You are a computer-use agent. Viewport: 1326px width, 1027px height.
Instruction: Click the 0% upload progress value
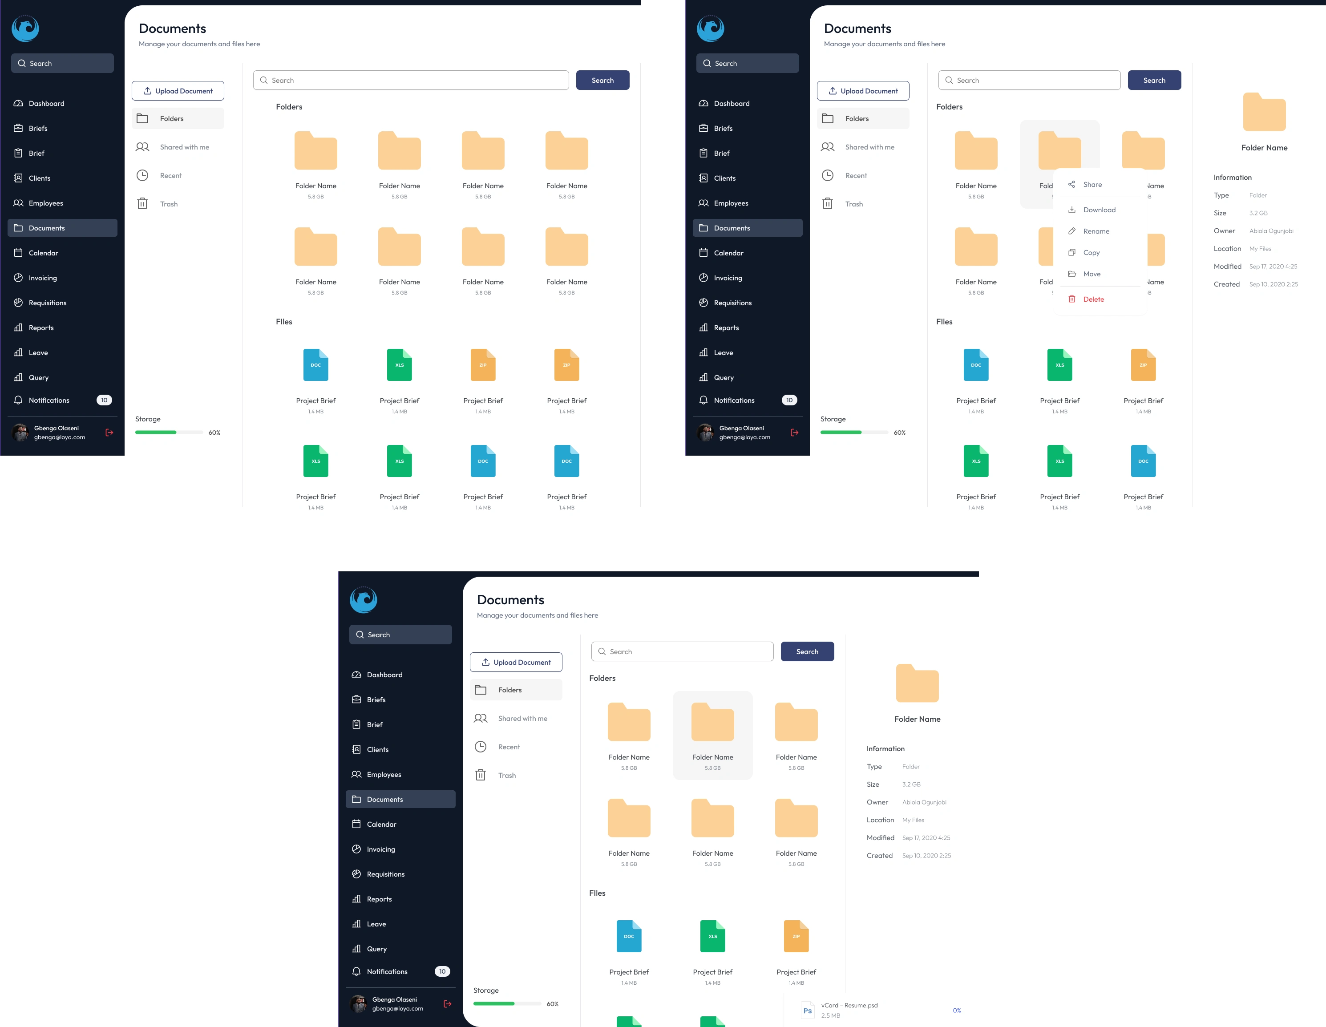tap(957, 1011)
